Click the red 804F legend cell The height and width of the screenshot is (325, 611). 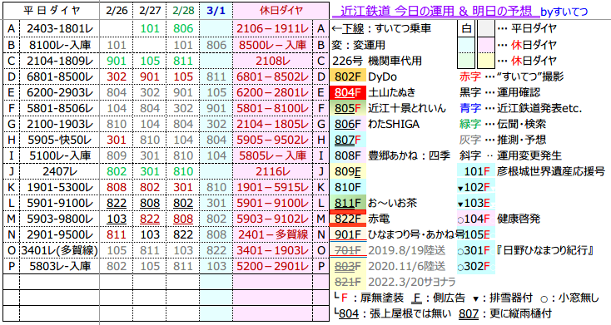point(348,92)
